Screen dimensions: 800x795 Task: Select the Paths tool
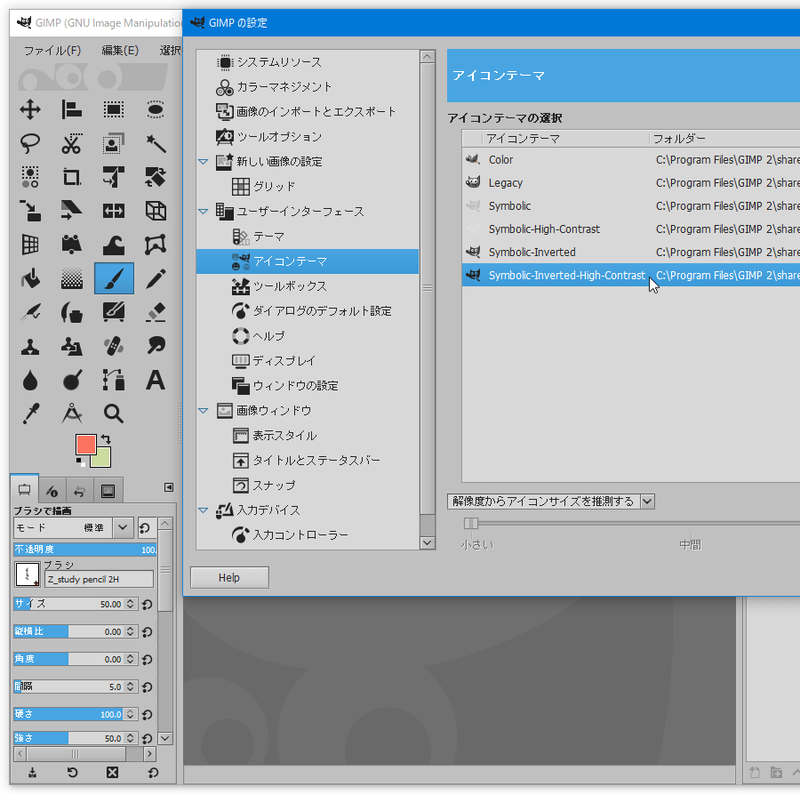[x=113, y=380]
